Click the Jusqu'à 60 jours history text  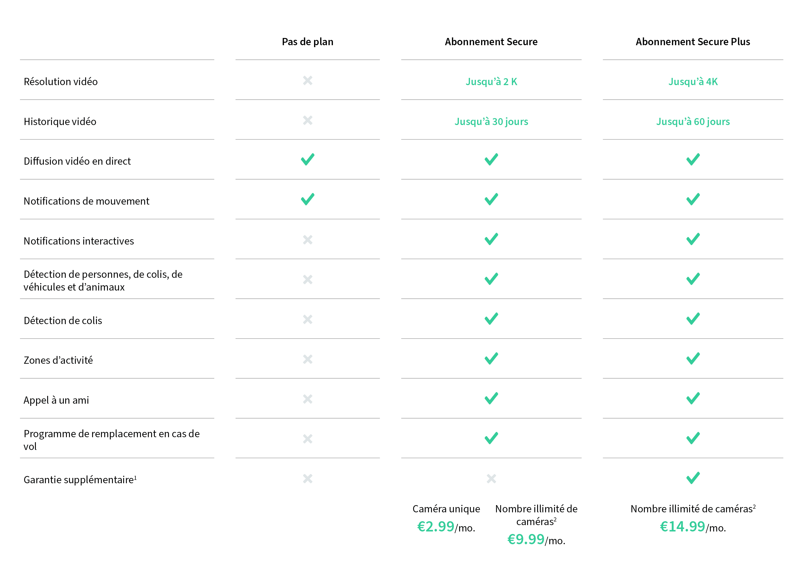(x=692, y=121)
